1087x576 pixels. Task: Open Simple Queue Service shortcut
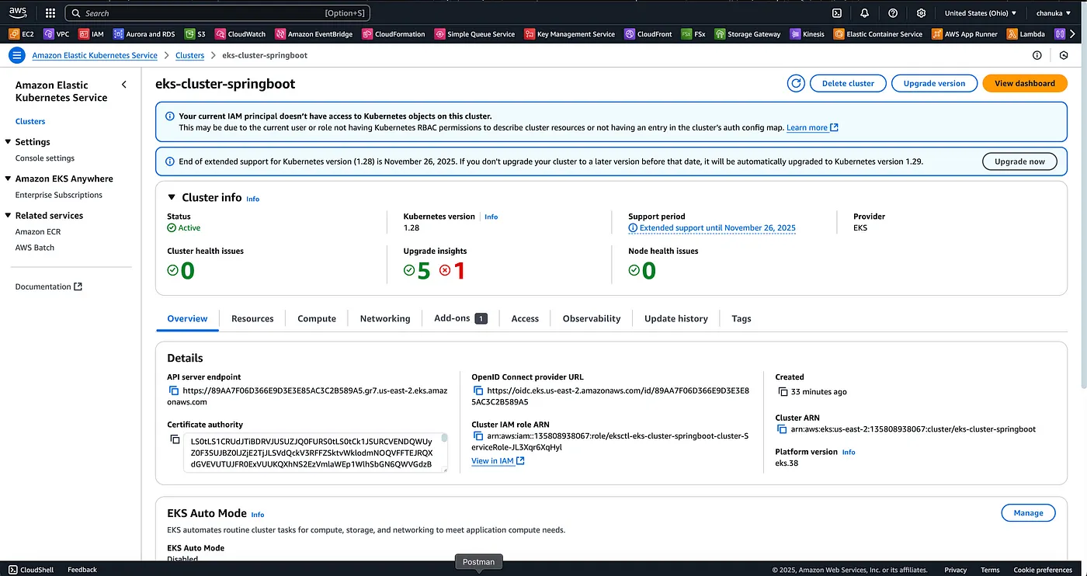(x=474, y=34)
